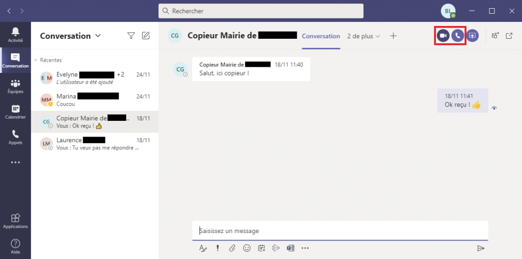
Task: Open the Word app icon in the compose toolbar
Action: [x=290, y=248]
